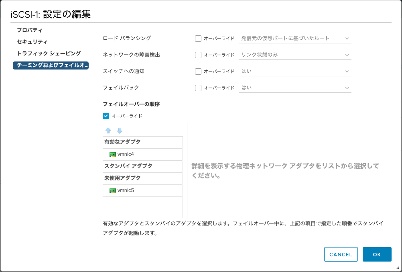Open the 発信元の仮想ポートに基づいたルート dropdown
Viewport: 402px width, 272px height.
click(x=295, y=38)
